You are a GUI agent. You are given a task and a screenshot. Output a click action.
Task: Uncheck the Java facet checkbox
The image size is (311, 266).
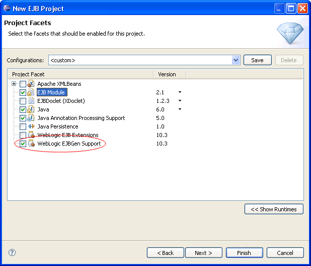coord(23,109)
